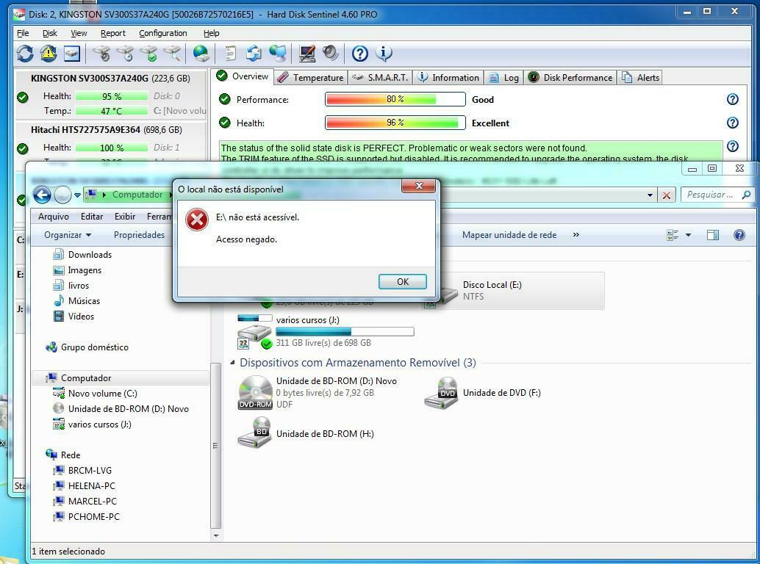
Task: Switch to the Temperature tab
Action: tap(311, 77)
